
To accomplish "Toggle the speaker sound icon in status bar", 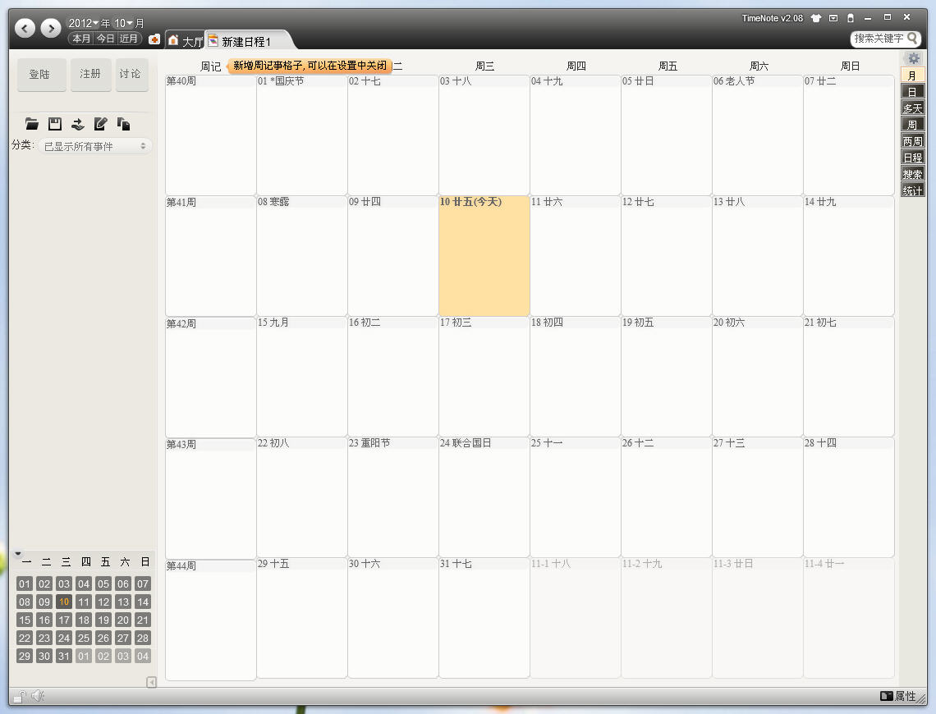I will click(38, 695).
